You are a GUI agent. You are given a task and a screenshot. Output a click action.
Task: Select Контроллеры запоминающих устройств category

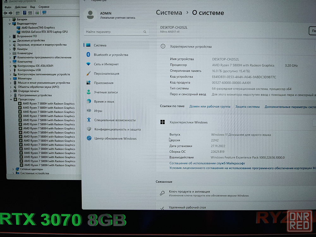[x=44, y=74]
